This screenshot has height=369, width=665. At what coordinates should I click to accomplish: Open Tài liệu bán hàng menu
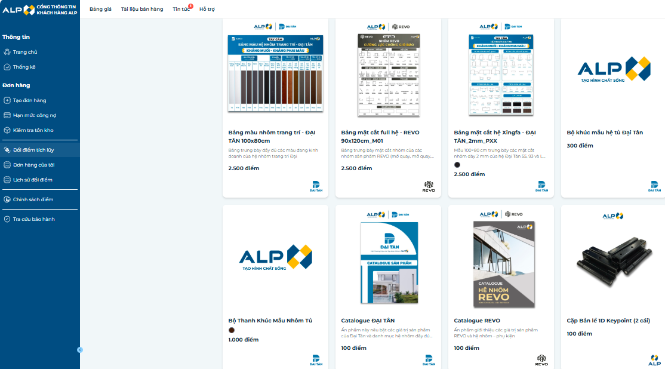pos(142,9)
